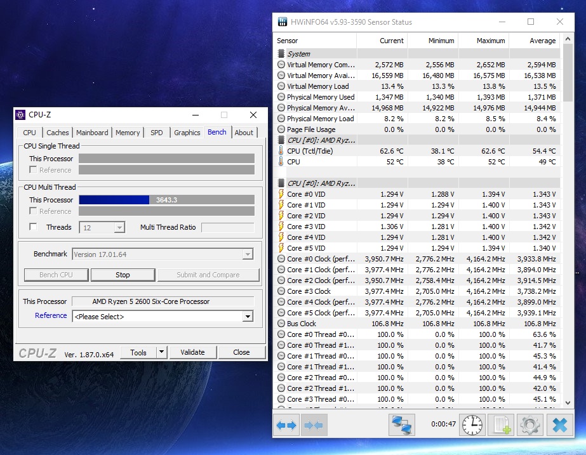Select Virtual Memory Com... row label
The width and height of the screenshot is (586, 455).
click(321, 65)
